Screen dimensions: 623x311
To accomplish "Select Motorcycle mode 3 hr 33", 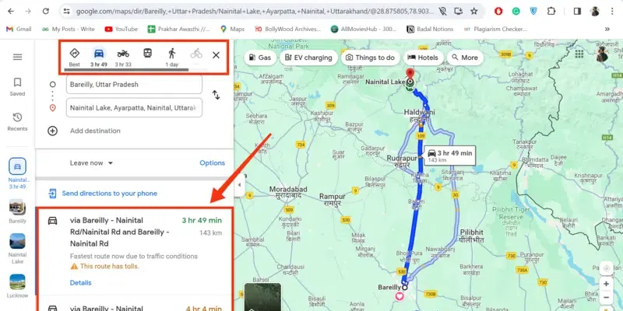I will (x=123, y=57).
